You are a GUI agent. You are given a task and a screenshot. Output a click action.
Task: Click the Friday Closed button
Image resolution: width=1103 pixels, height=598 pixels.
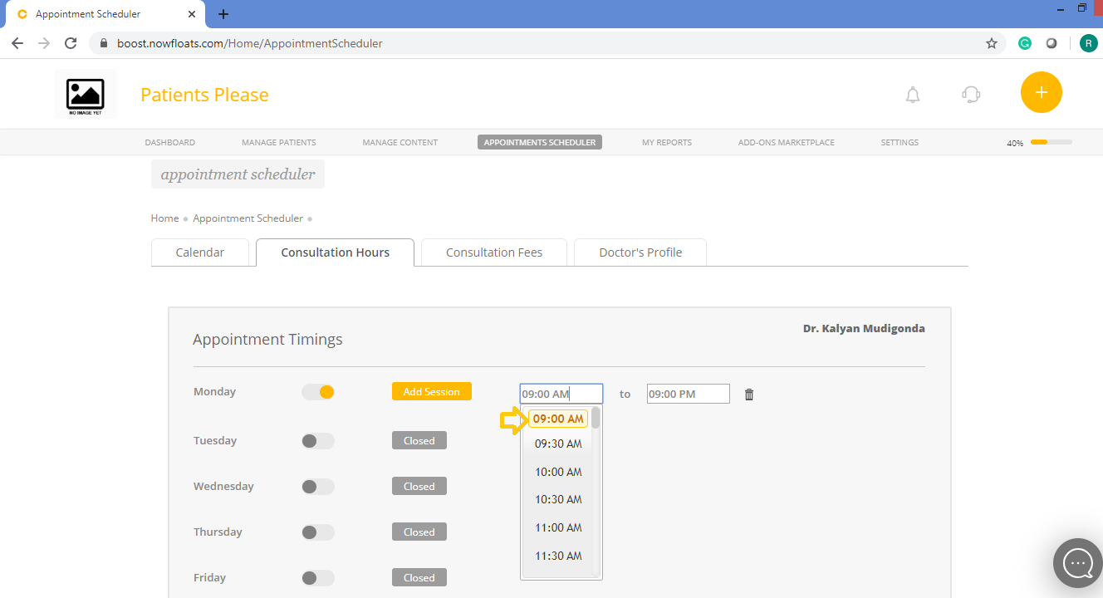coord(419,577)
